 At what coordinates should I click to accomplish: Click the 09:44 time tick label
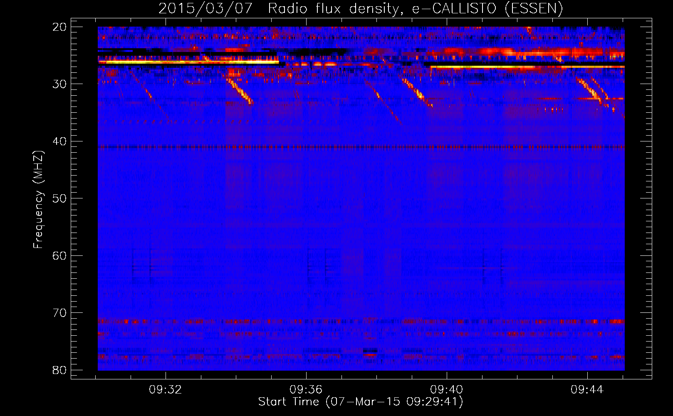[x=587, y=390]
